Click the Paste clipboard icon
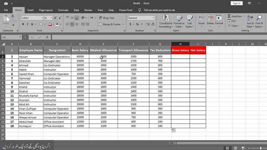Viewport: 267px width, 150px height. coord(6,18)
